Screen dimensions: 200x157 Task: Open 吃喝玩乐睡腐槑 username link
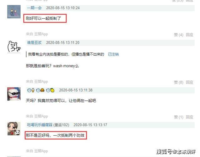pyautogui.click(x=40, y=125)
